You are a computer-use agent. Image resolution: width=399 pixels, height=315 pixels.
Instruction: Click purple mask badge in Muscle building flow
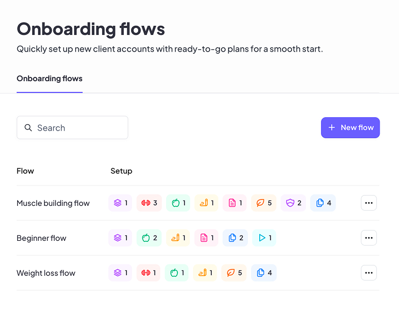pos(293,203)
